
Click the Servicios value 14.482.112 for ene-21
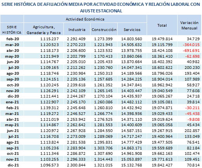[x=132, y=102]
